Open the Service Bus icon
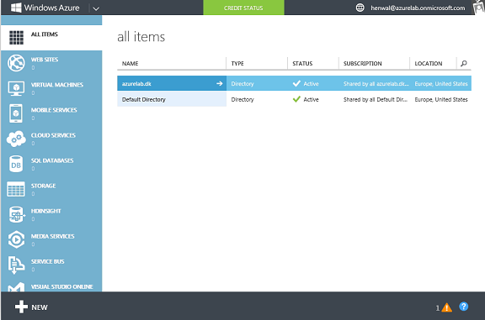The width and height of the screenshot is (485, 320). 16,265
